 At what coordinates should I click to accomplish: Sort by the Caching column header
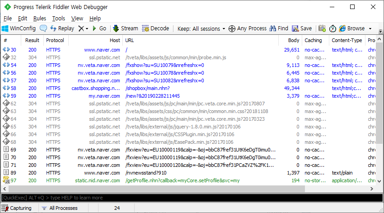pos(315,40)
